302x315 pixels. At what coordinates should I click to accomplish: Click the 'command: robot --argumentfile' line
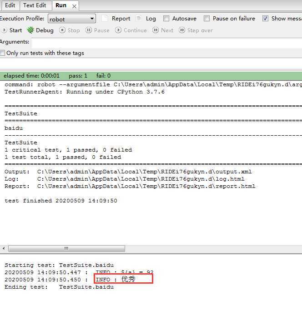(x=153, y=84)
